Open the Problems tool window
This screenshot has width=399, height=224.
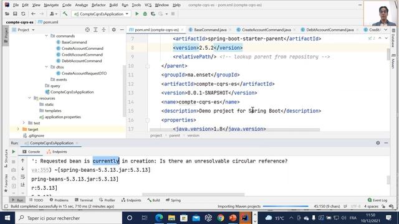point(59,200)
